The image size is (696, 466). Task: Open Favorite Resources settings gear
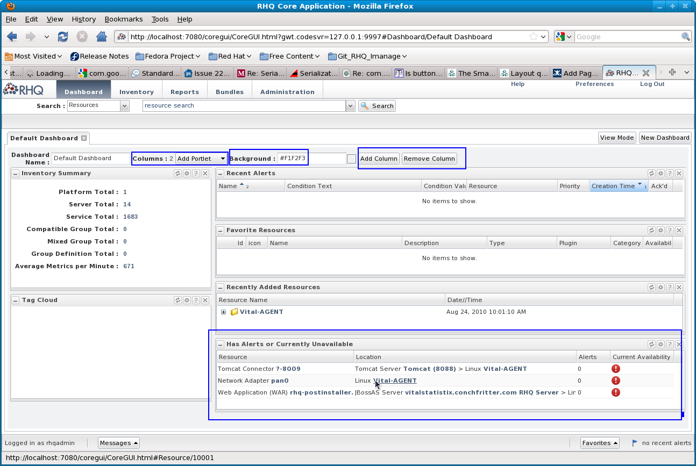[x=661, y=230]
